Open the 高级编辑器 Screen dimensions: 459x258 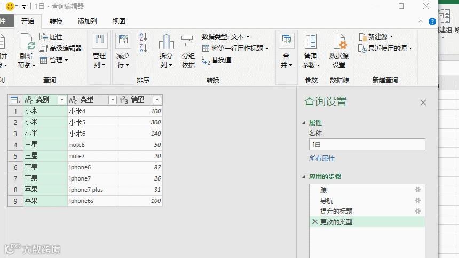[x=61, y=48]
